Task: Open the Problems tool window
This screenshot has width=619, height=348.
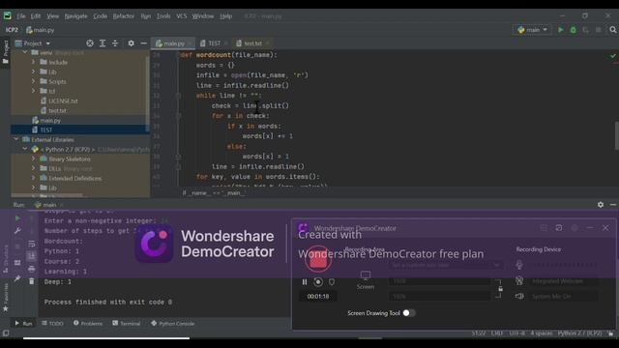Action: point(88,324)
